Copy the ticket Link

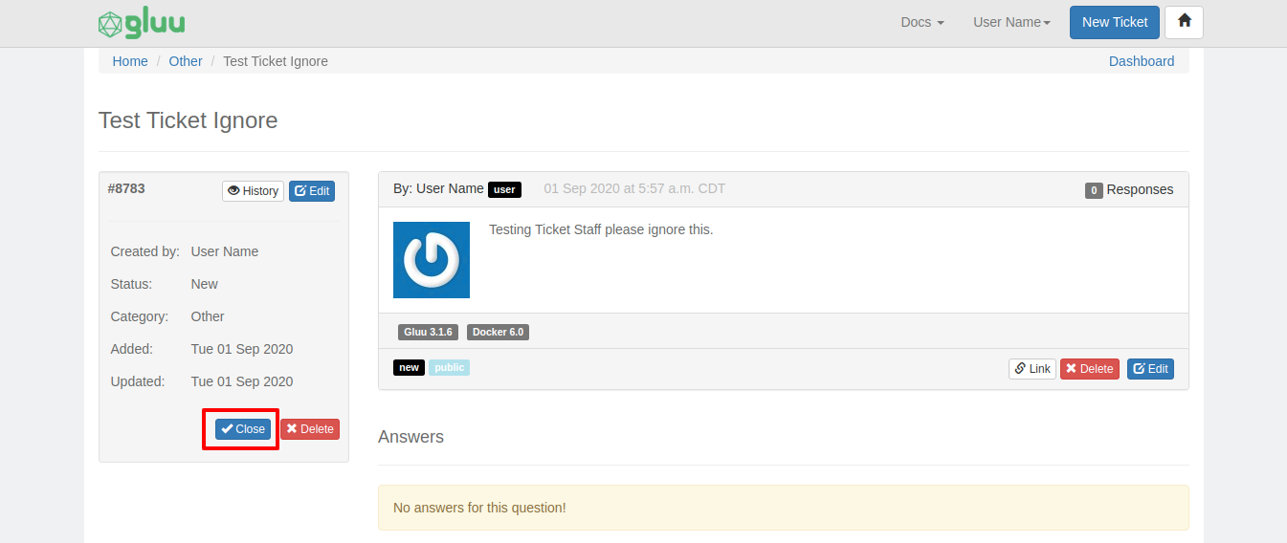1032,369
